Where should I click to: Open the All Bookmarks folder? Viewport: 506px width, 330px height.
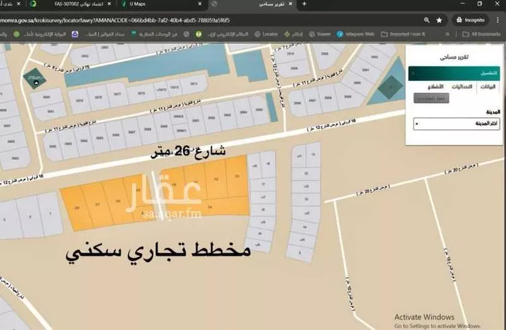(481, 34)
